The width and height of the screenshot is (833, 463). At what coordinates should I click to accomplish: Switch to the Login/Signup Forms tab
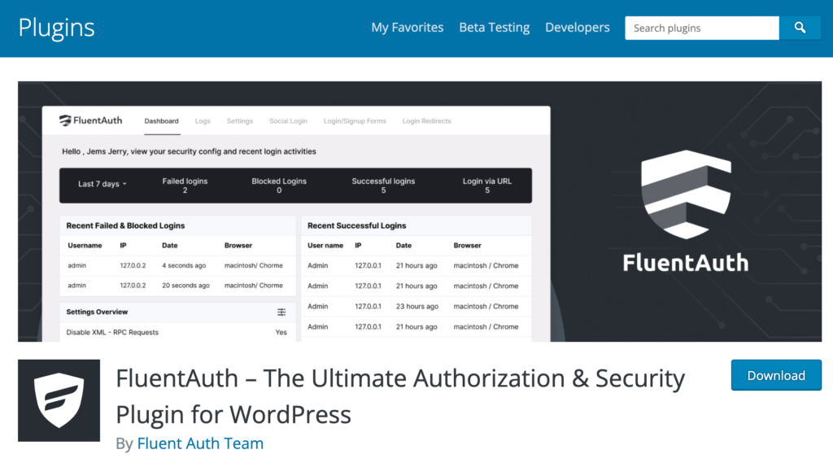tap(355, 121)
